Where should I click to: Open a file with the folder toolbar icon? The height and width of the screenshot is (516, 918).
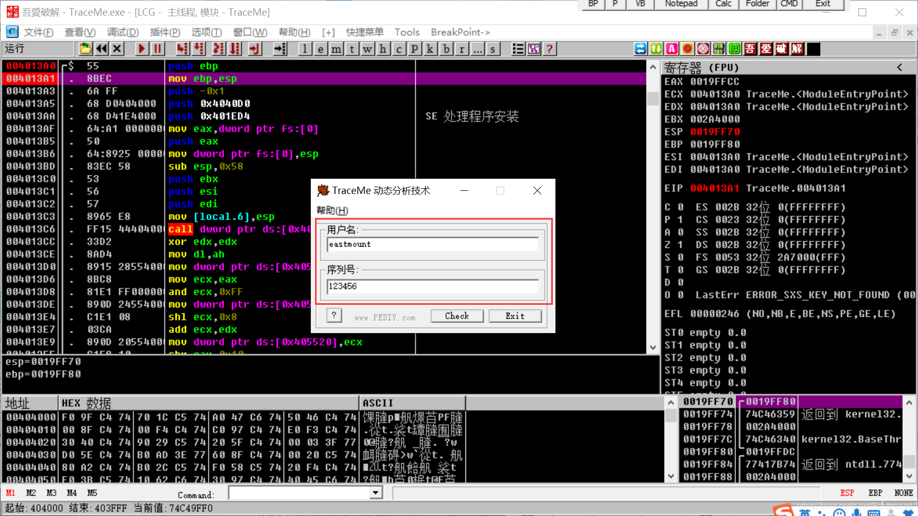(85, 49)
